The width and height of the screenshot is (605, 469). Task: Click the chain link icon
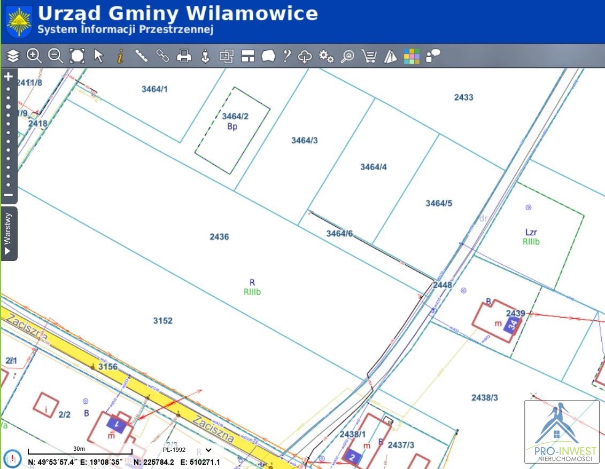162,56
